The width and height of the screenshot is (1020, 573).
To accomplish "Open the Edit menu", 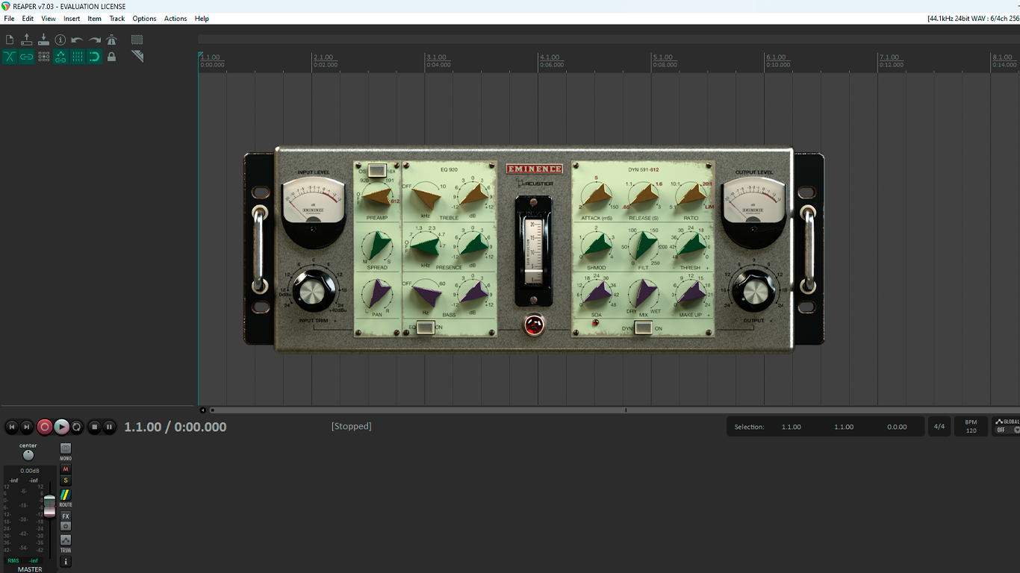I will pyautogui.click(x=28, y=19).
